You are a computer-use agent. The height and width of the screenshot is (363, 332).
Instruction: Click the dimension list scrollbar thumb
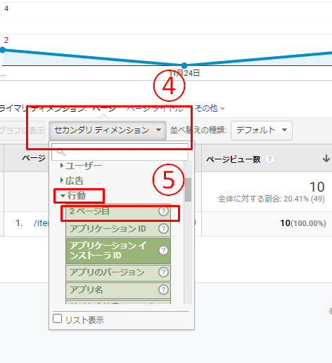[188, 190]
